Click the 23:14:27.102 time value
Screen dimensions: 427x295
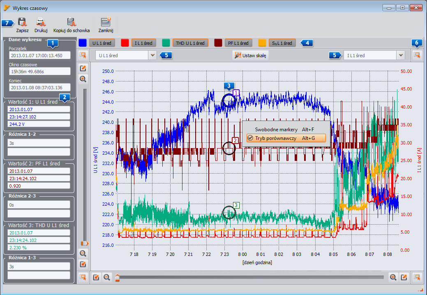(x=39, y=117)
